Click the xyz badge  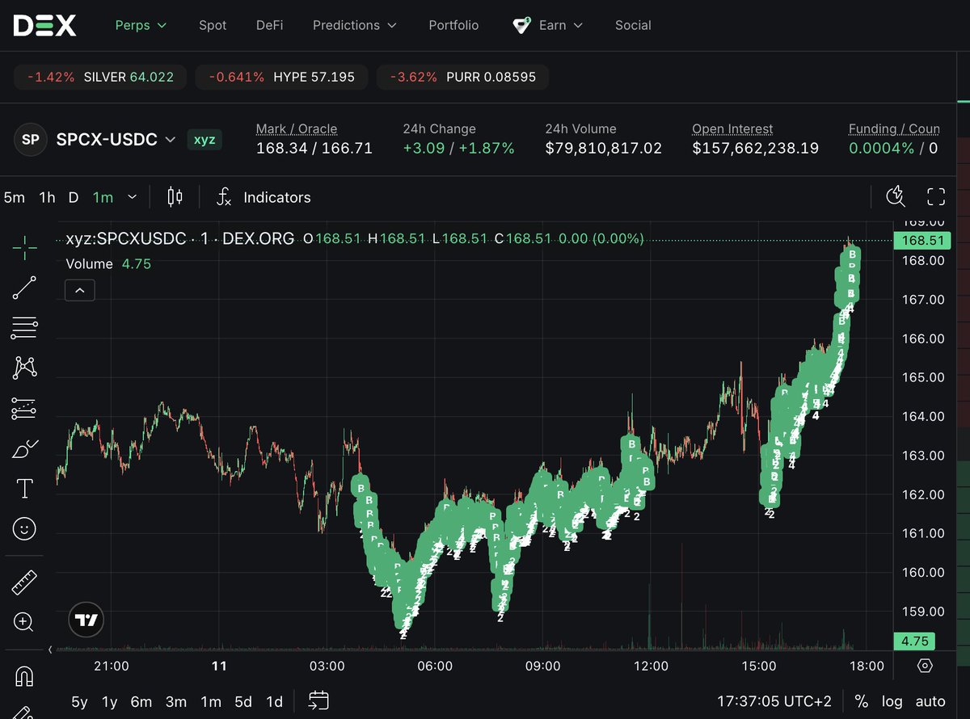click(205, 140)
